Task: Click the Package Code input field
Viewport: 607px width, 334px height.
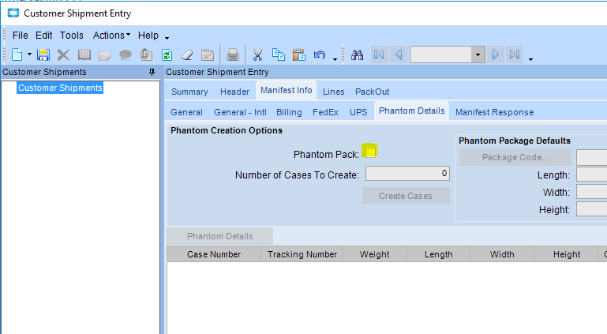Action: coord(591,157)
